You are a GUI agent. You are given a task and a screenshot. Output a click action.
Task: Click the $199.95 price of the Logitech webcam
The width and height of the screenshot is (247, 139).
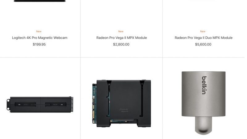(39, 44)
